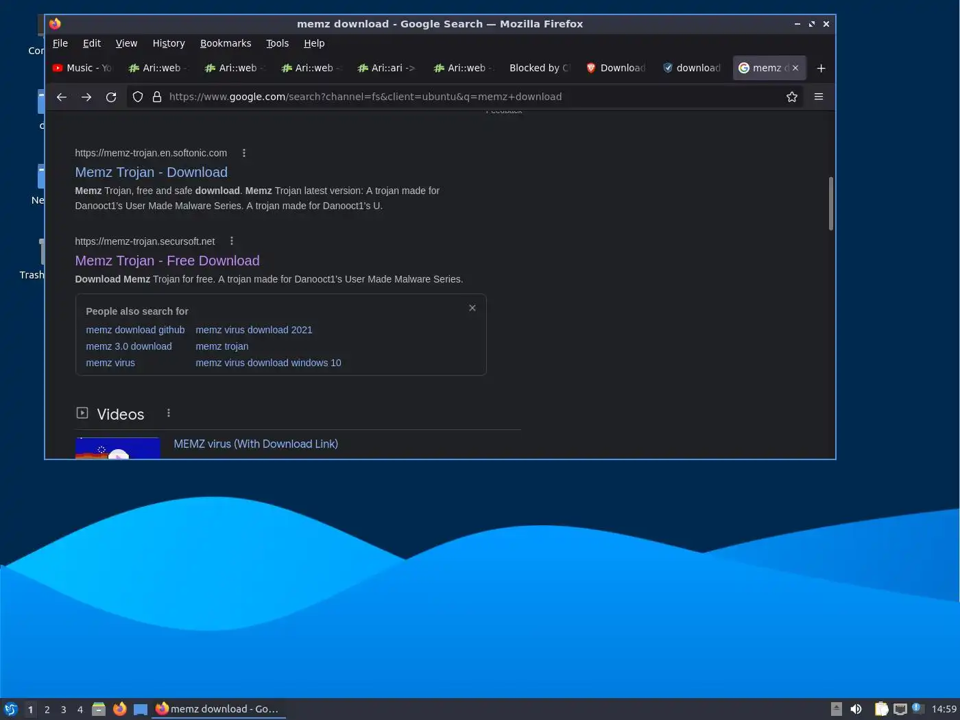
Task: Click the Videos section play icon
Action: coord(82,413)
